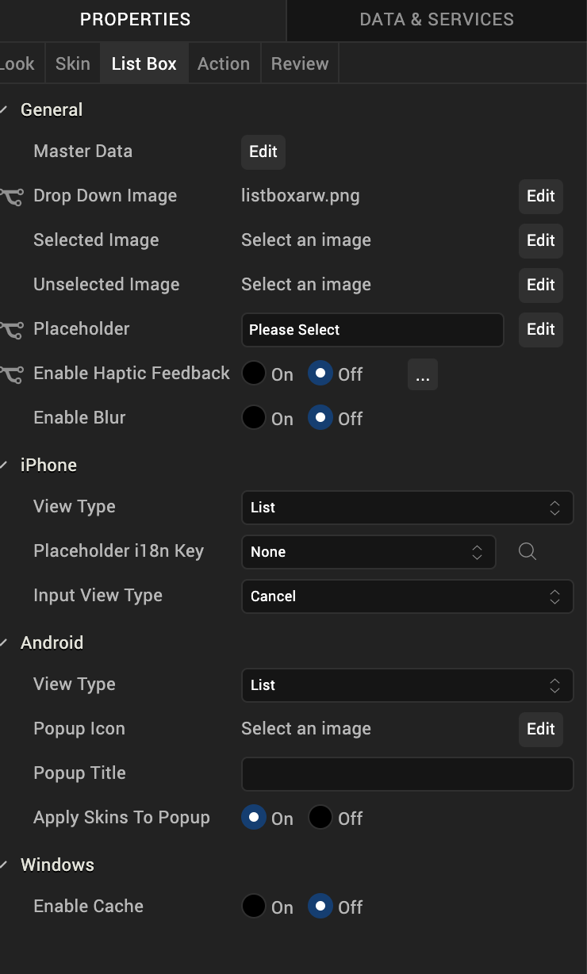Click the Popup Title text field
Viewport: 587px width, 974px height.
(x=407, y=774)
